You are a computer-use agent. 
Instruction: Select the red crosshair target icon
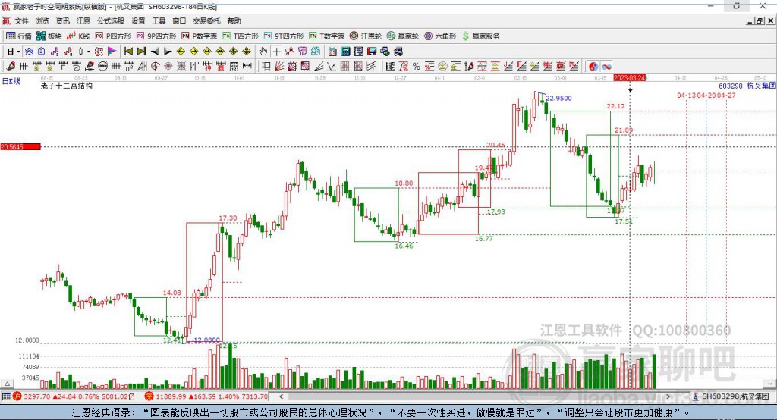point(155,67)
